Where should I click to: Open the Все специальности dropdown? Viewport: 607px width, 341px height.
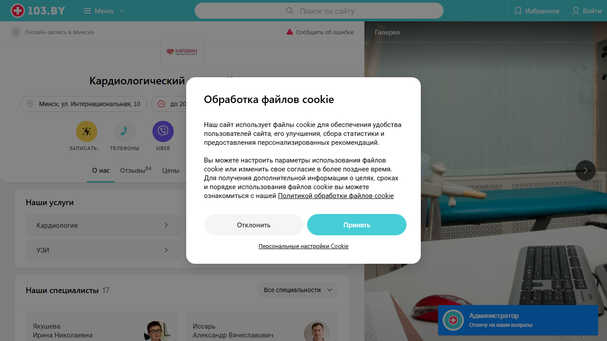(298, 290)
